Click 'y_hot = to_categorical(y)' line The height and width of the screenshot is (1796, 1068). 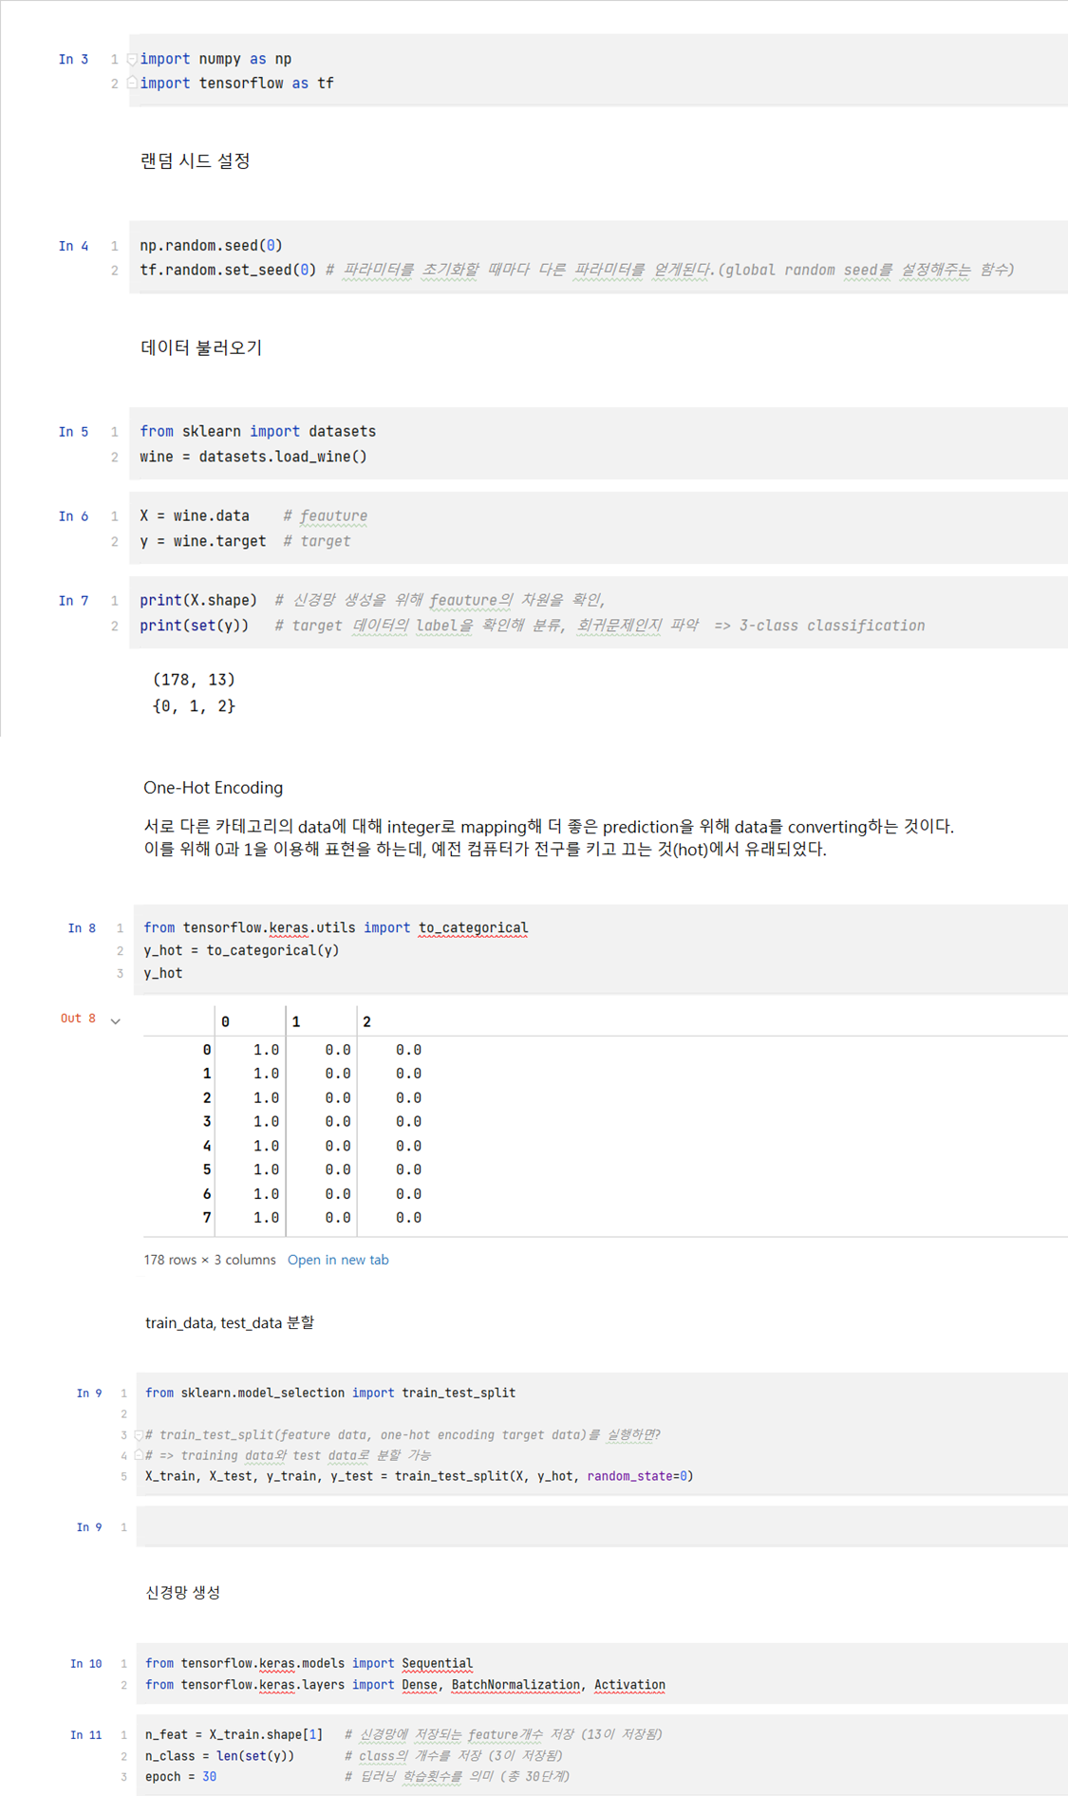point(241,950)
